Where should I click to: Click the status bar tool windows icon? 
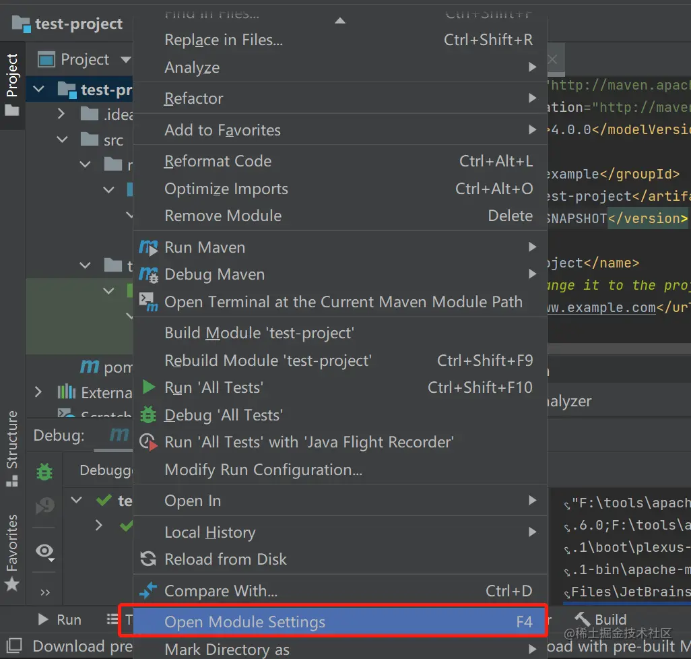click(x=13, y=646)
